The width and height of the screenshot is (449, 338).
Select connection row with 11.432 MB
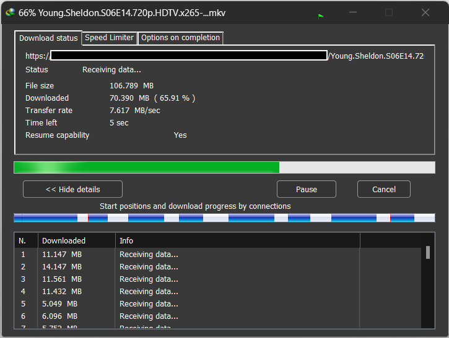[217, 292]
